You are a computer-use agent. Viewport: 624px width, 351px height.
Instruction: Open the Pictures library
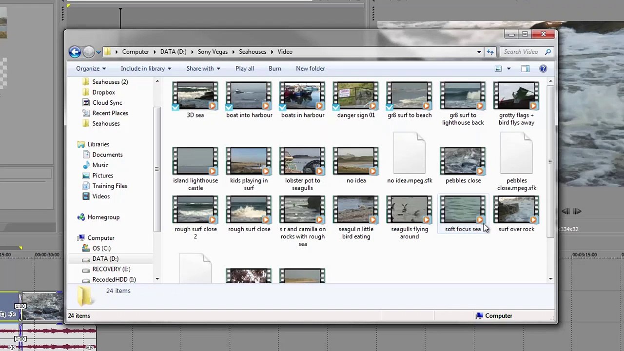[102, 175]
